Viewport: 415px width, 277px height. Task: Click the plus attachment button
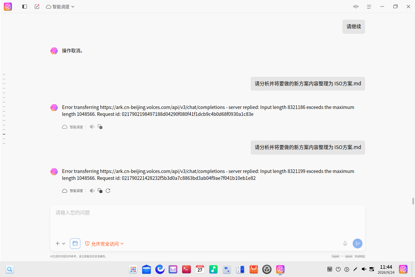click(x=57, y=244)
